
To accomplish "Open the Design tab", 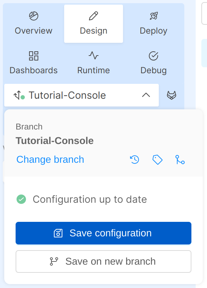I will click(93, 24).
